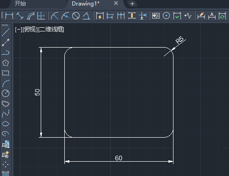Add a new drawing tab
Viewport: 229px width, 176px height.
pos(132,4)
